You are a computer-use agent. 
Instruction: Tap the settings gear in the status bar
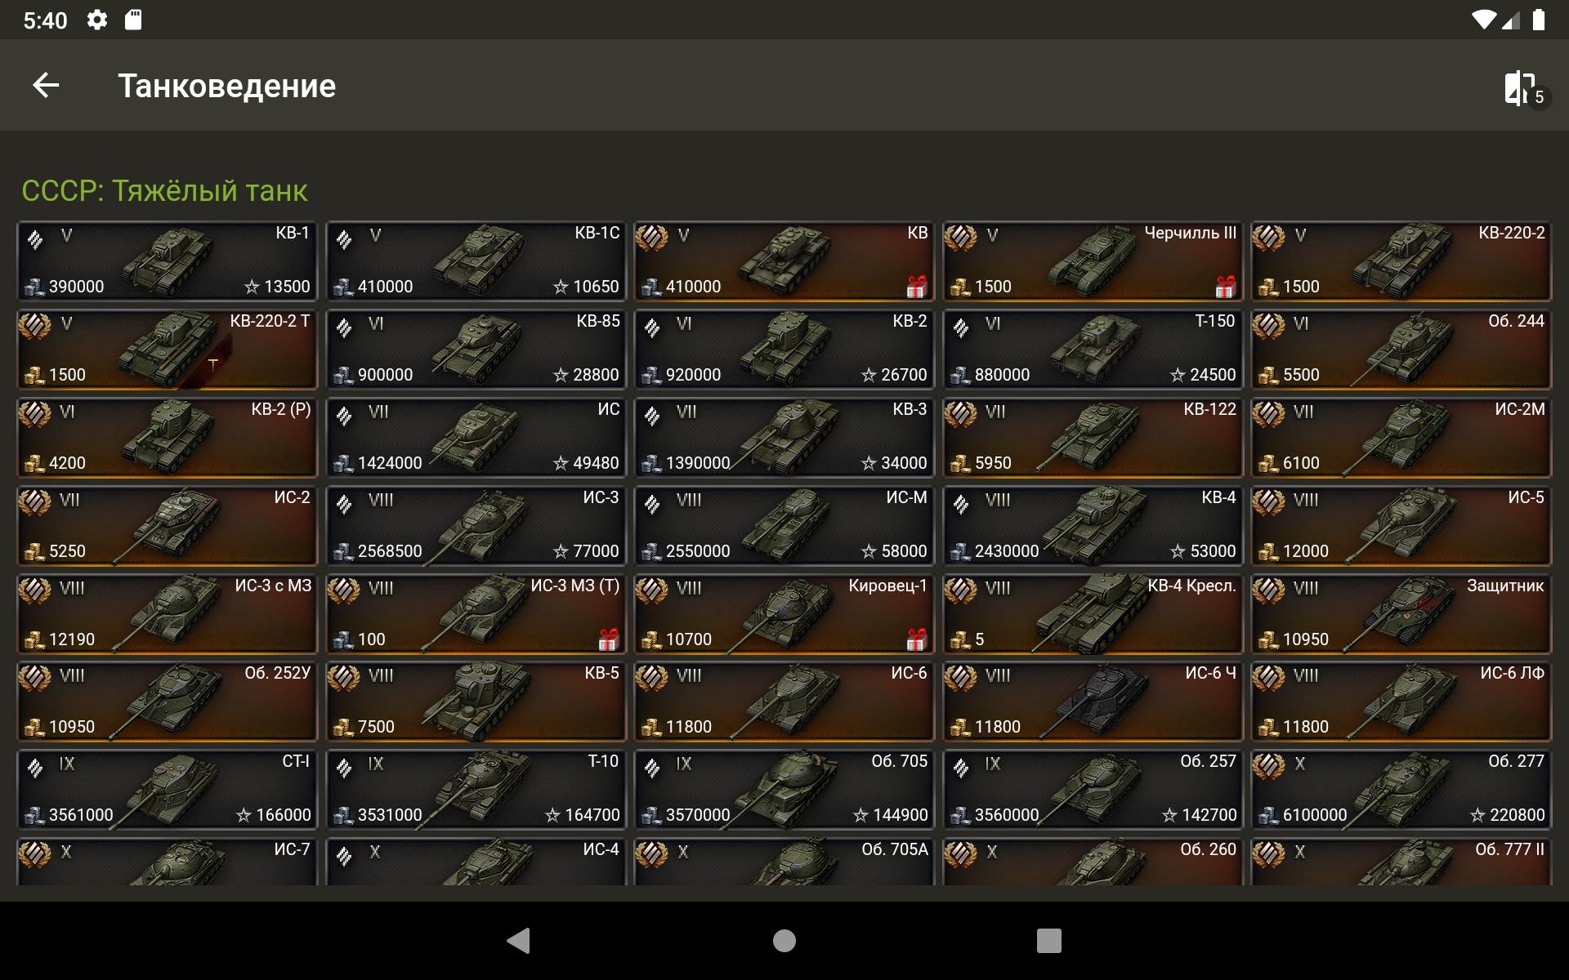point(97,20)
